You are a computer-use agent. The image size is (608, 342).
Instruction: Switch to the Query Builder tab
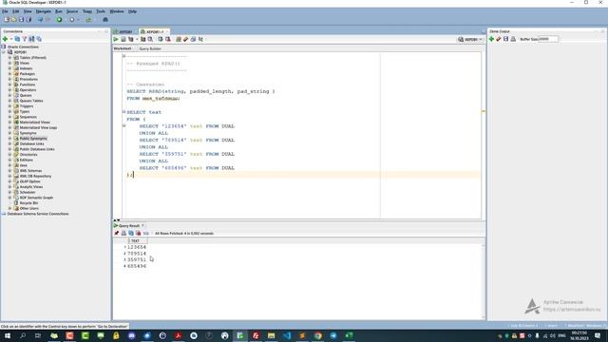[150, 48]
